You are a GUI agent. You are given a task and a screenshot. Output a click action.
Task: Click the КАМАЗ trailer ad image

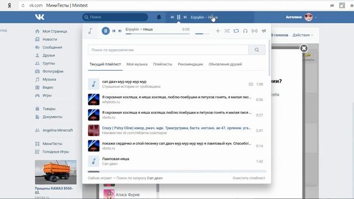(x=56, y=172)
